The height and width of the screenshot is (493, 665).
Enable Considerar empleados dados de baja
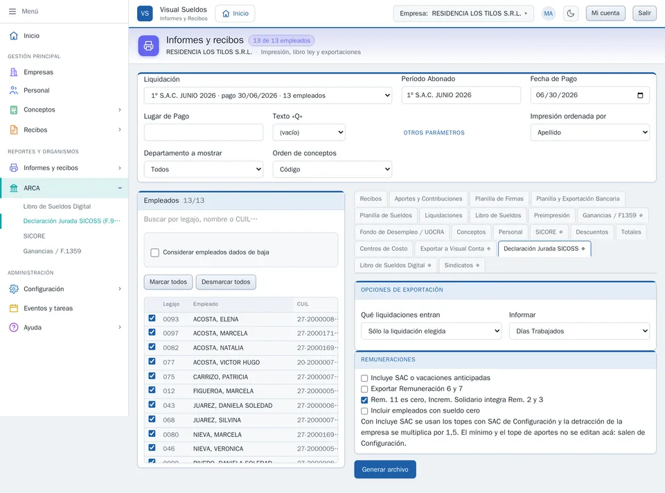(x=154, y=252)
